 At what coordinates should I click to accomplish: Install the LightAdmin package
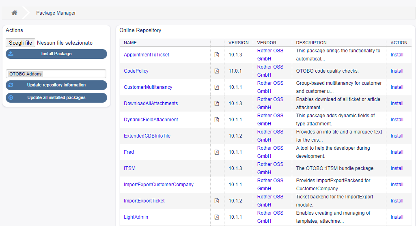tap(397, 217)
